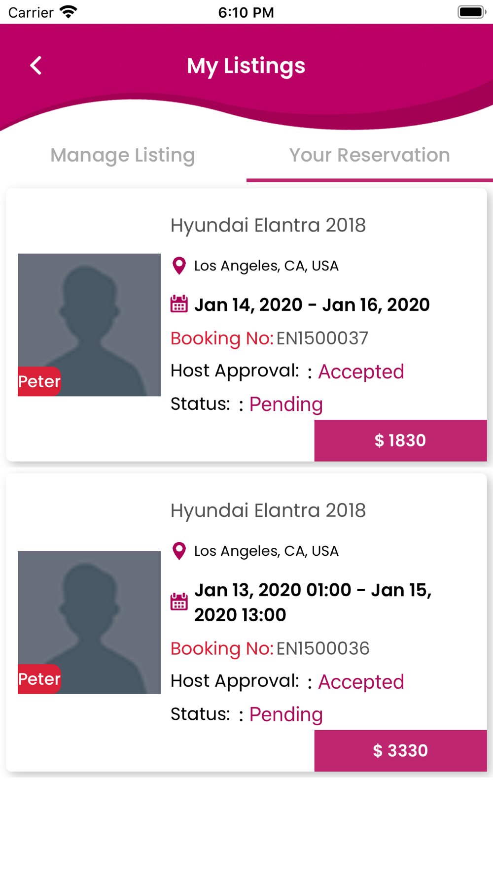
Task: Open second Hyundai Elantra 2018 reservation title
Action: tap(268, 510)
